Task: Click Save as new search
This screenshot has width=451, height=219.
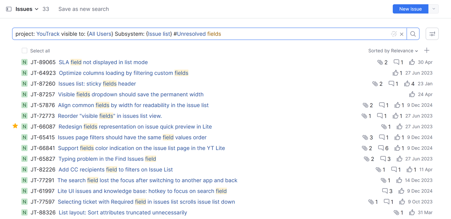Action: click(83, 9)
